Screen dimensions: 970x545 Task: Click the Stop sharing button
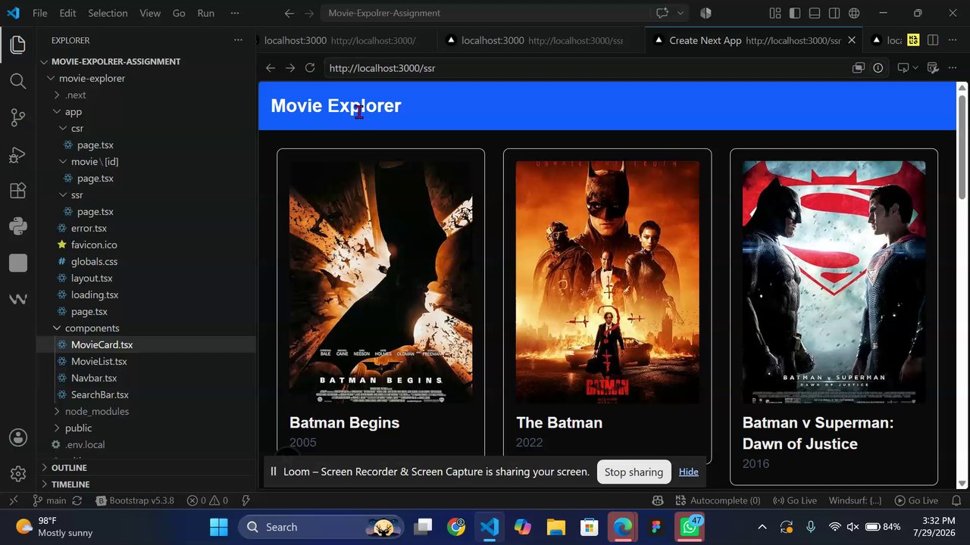pyautogui.click(x=634, y=472)
